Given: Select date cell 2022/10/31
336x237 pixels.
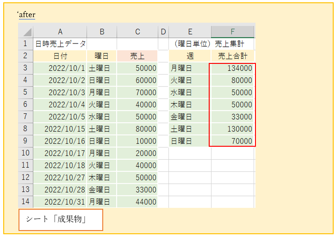Looking at the screenshot, I should (60, 201).
